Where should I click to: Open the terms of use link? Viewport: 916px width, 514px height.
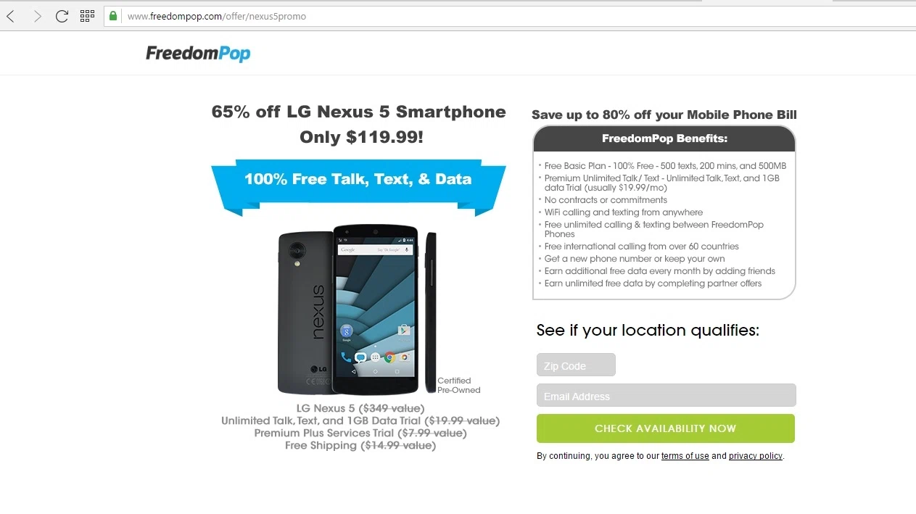(685, 456)
